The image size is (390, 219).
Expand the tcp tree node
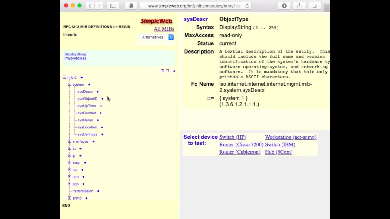pos(69,169)
